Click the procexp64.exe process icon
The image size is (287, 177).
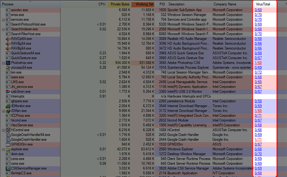pyautogui.click(x=8, y=68)
